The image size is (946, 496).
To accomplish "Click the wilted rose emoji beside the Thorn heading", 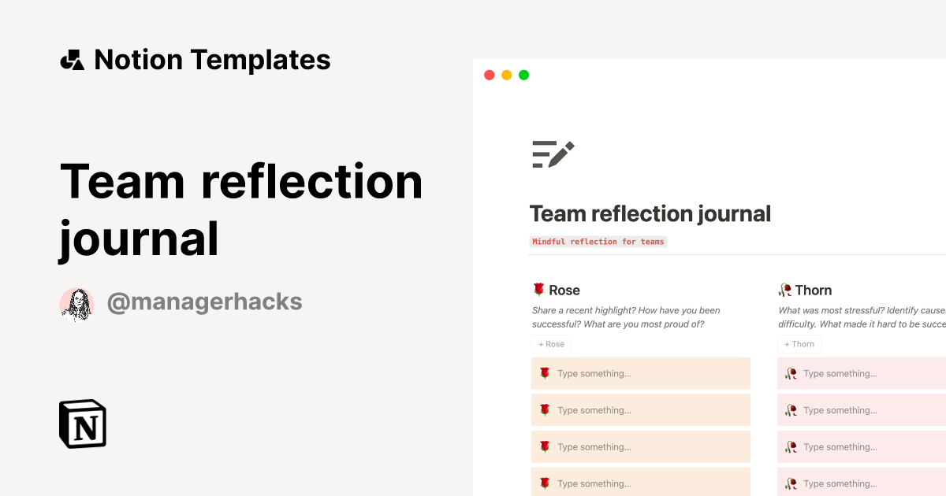I will [789, 290].
